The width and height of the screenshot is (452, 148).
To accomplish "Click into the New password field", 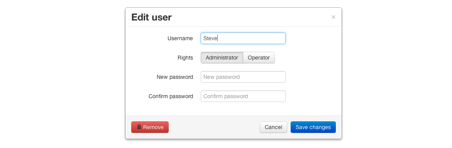I will 243,77.
